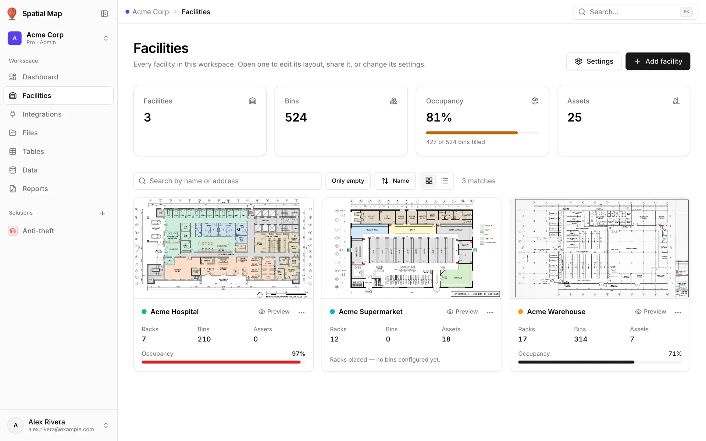The image size is (706, 441).
Task: Collapse the sidebar panel icon
Action: click(104, 14)
